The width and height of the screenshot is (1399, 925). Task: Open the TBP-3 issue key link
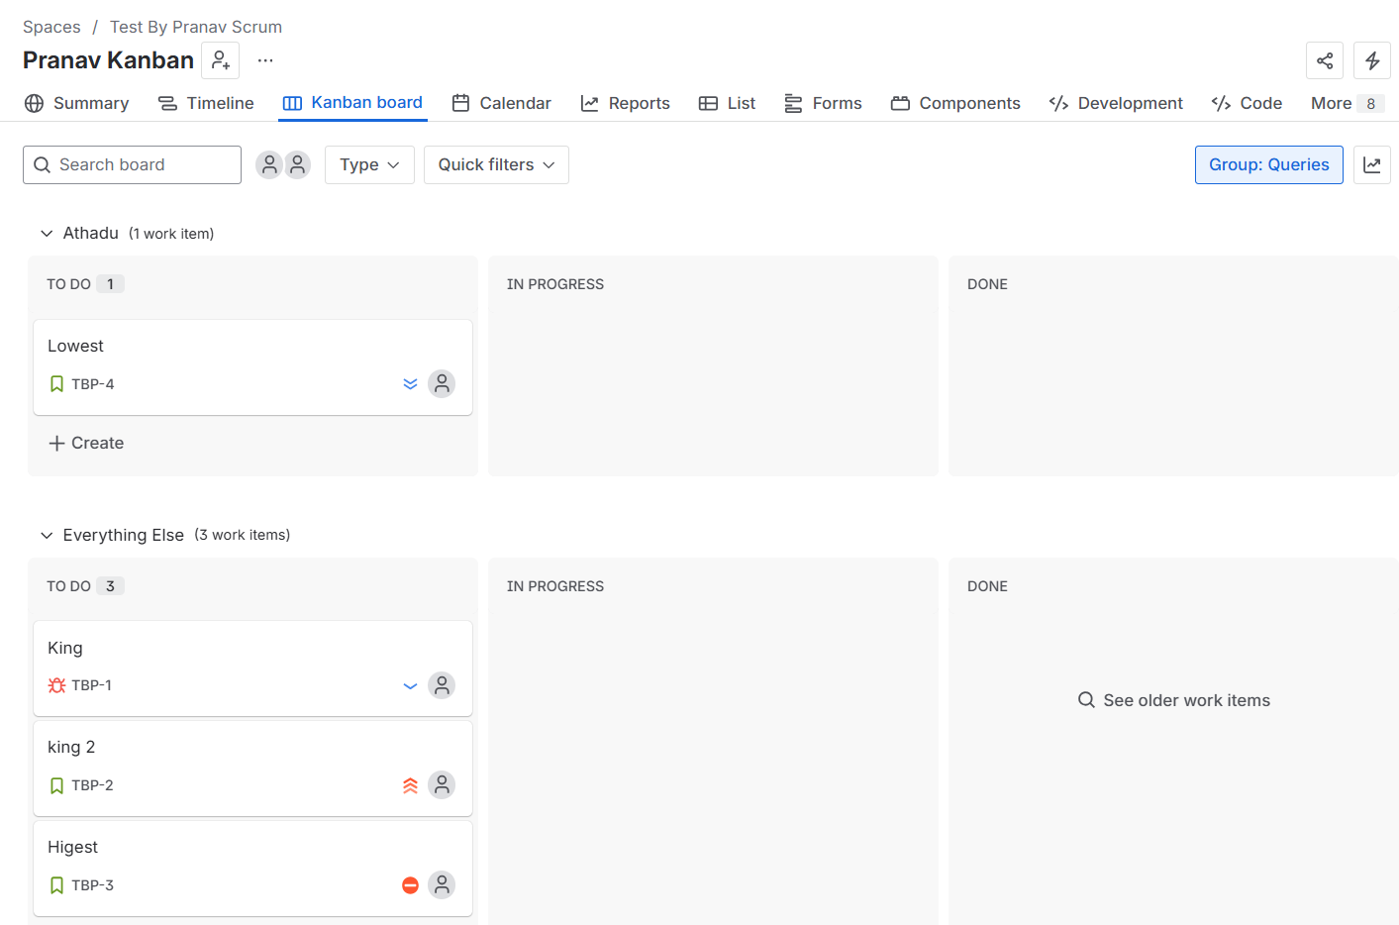click(x=92, y=885)
